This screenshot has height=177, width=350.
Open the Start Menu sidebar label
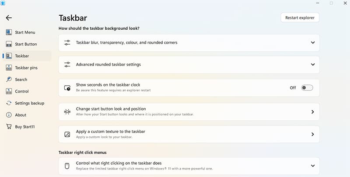(25, 32)
